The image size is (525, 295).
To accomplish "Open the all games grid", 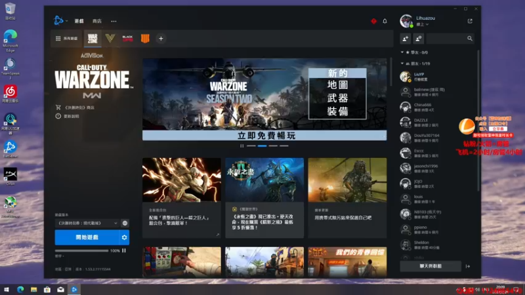I will (x=66, y=39).
